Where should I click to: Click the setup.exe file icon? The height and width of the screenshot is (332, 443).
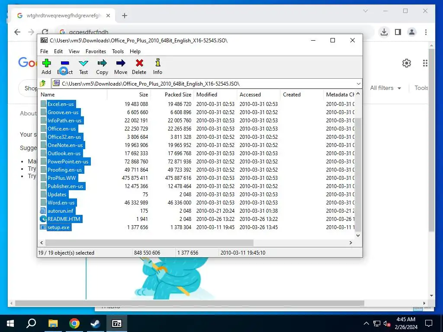[x=43, y=227]
